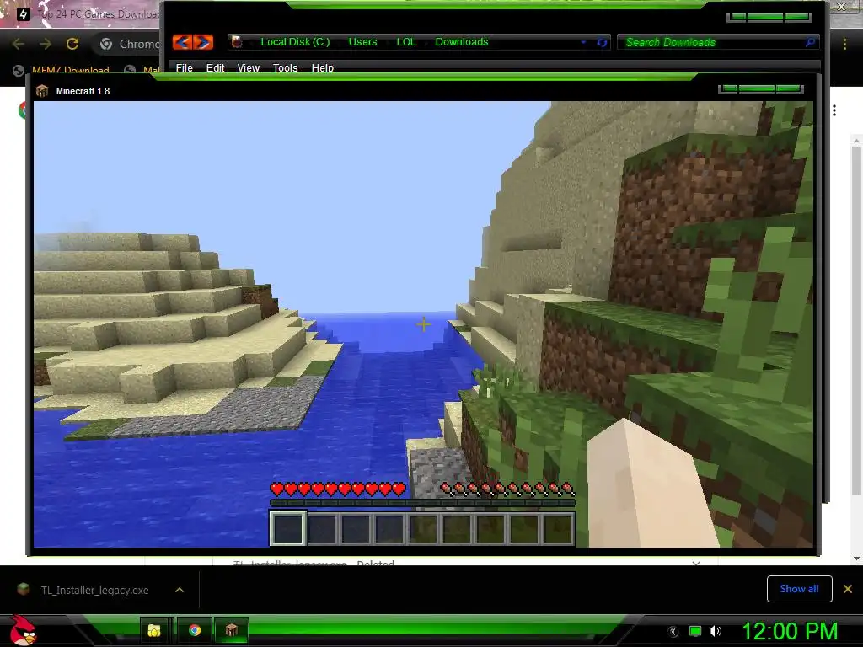This screenshot has width=863, height=647.
Task: Click the Minecraft experience bar
Action: coord(422,503)
